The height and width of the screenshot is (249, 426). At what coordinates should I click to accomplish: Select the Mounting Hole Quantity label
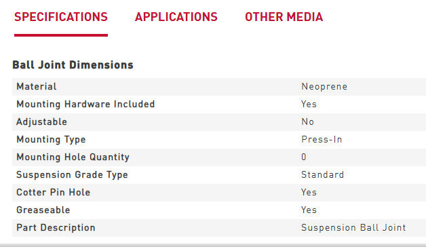[x=73, y=157]
